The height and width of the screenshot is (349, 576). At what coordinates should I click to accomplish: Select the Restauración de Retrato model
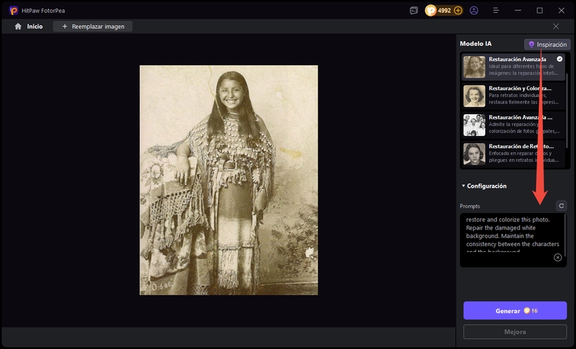(513, 153)
